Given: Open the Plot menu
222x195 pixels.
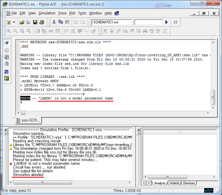Looking at the screenshot, I should [72, 13].
